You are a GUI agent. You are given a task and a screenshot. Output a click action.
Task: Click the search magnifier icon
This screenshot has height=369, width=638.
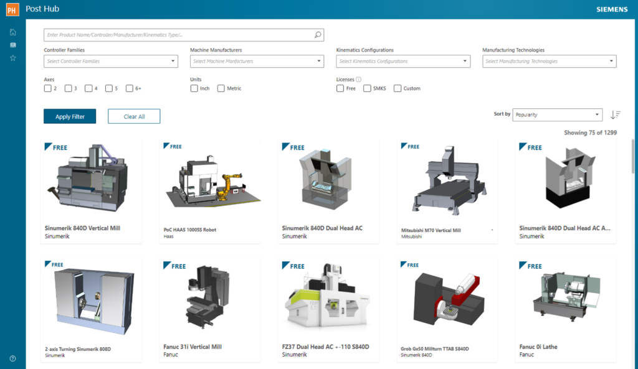point(317,34)
